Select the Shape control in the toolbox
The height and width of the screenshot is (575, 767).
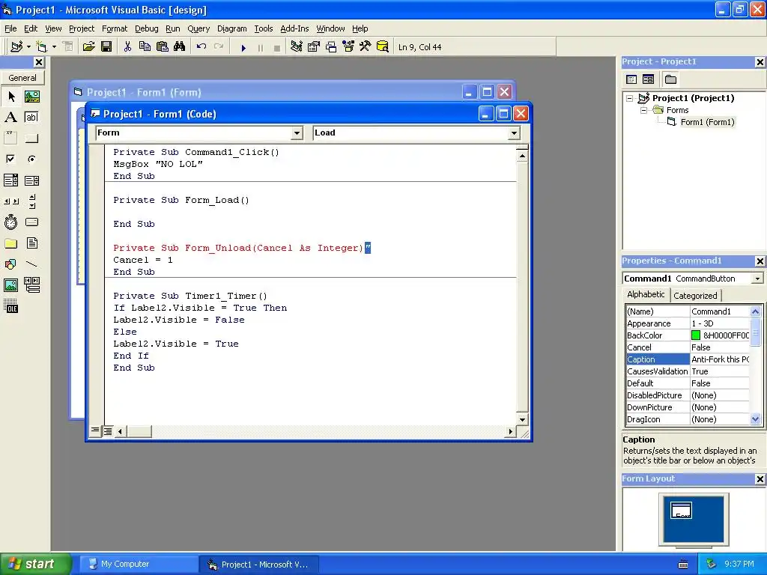[11, 264]
